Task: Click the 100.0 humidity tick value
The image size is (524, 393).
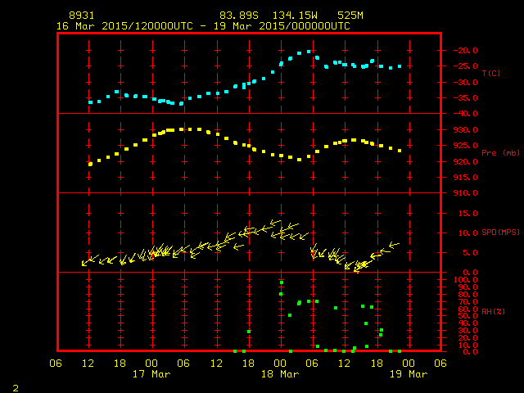Action: [x=466, y=280]
